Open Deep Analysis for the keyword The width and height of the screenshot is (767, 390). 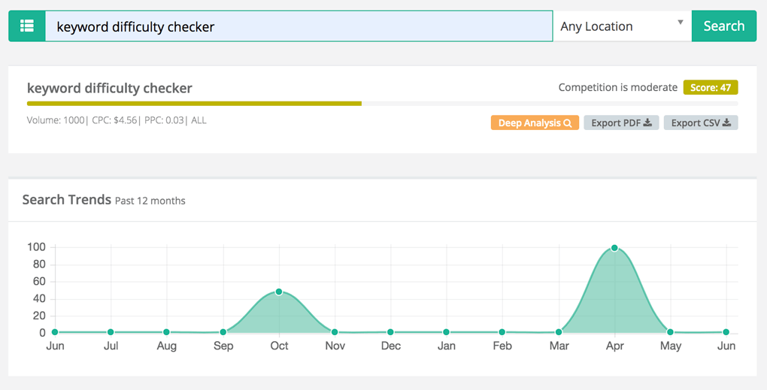pyautogui.click(x=535, y=122)
